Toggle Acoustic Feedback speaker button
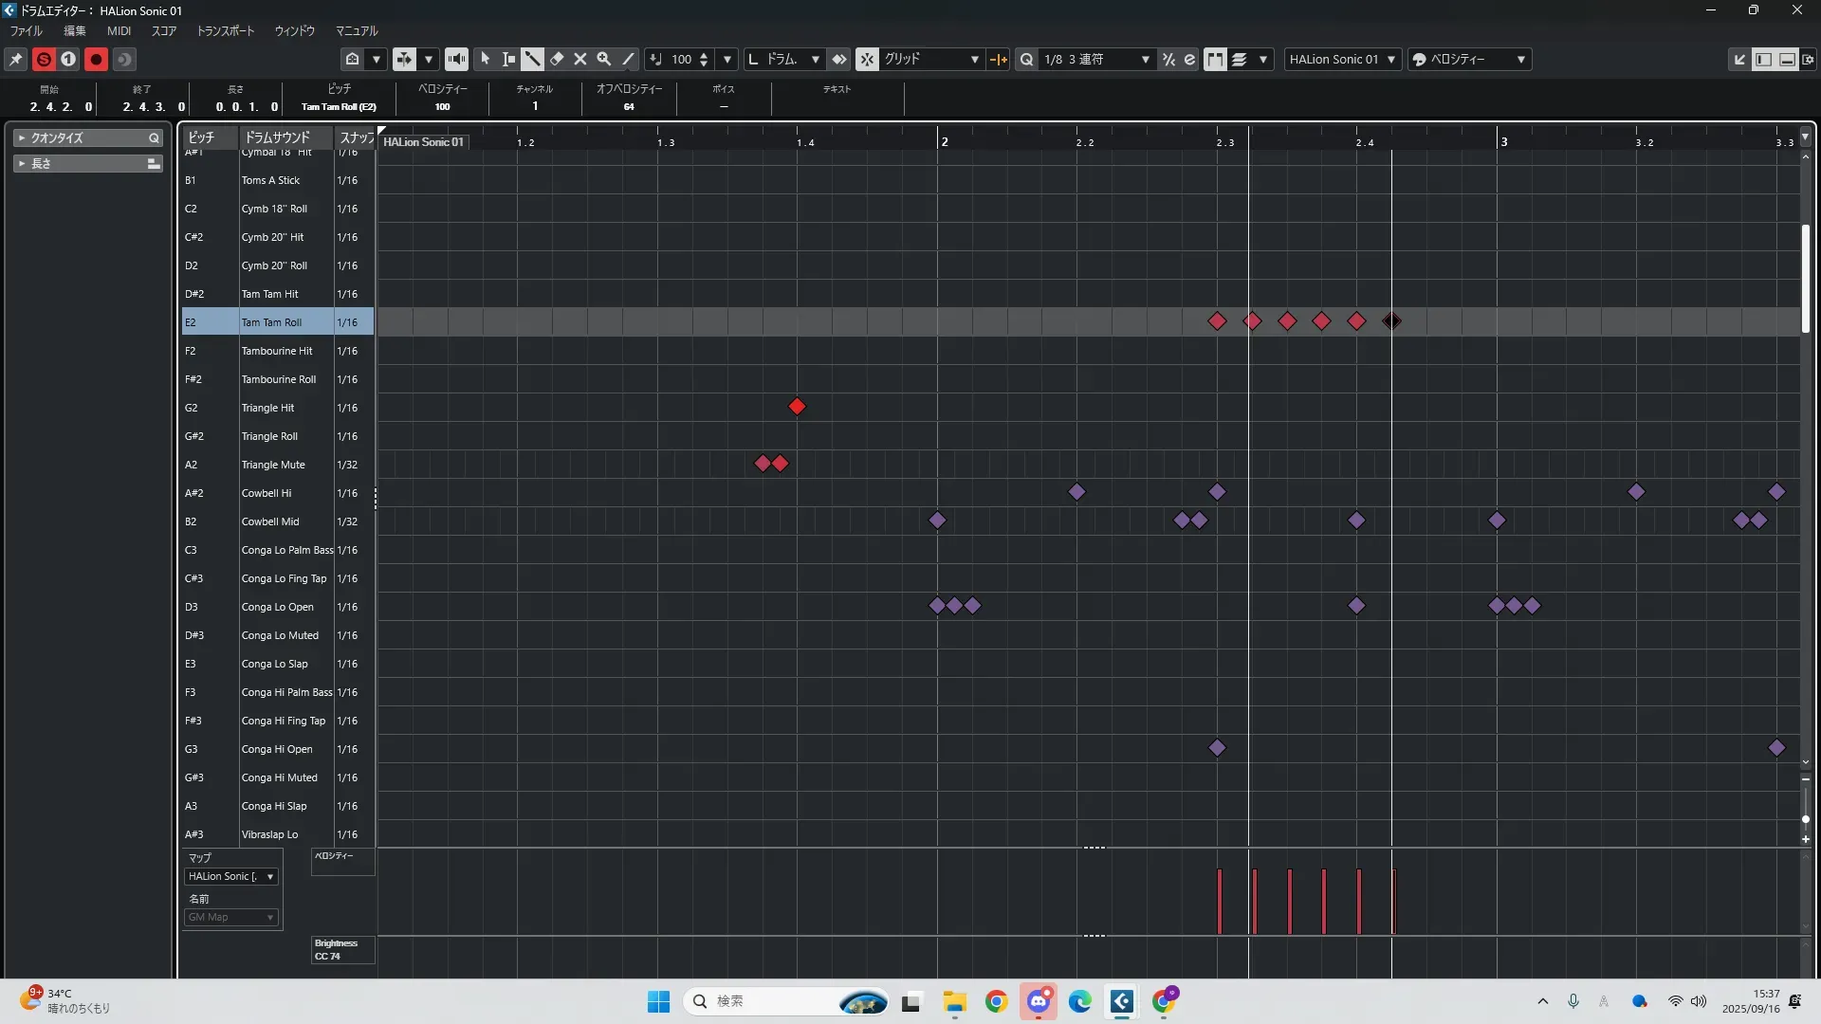This screenshot has height=1024, width=1821. pos(456,60)
